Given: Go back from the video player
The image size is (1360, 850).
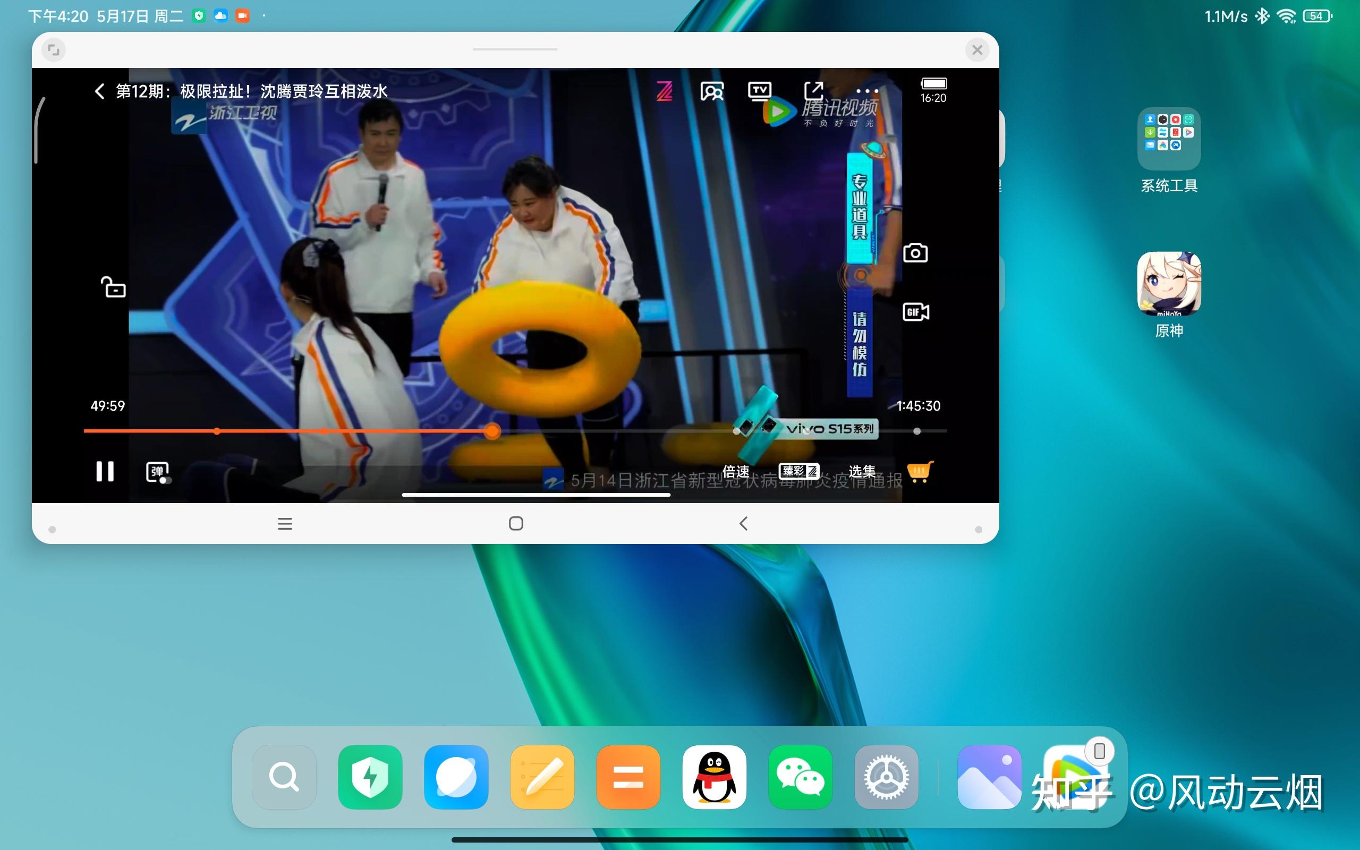Looking at the screenshot, I should [x=99, y=91].
